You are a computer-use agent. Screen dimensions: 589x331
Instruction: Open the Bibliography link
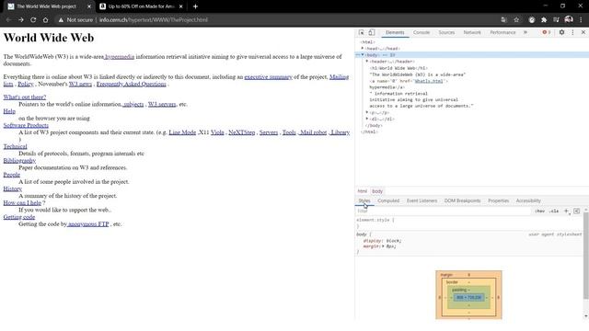click(19, 161)
